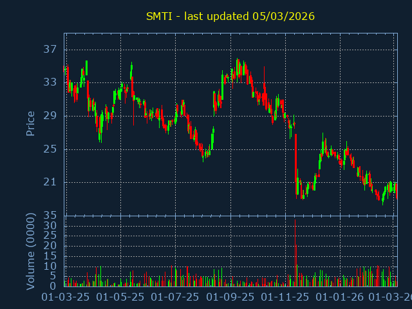Select the 01-03-25 date label
This screenshot has height=309, width=412.
[x=66, y=297]
